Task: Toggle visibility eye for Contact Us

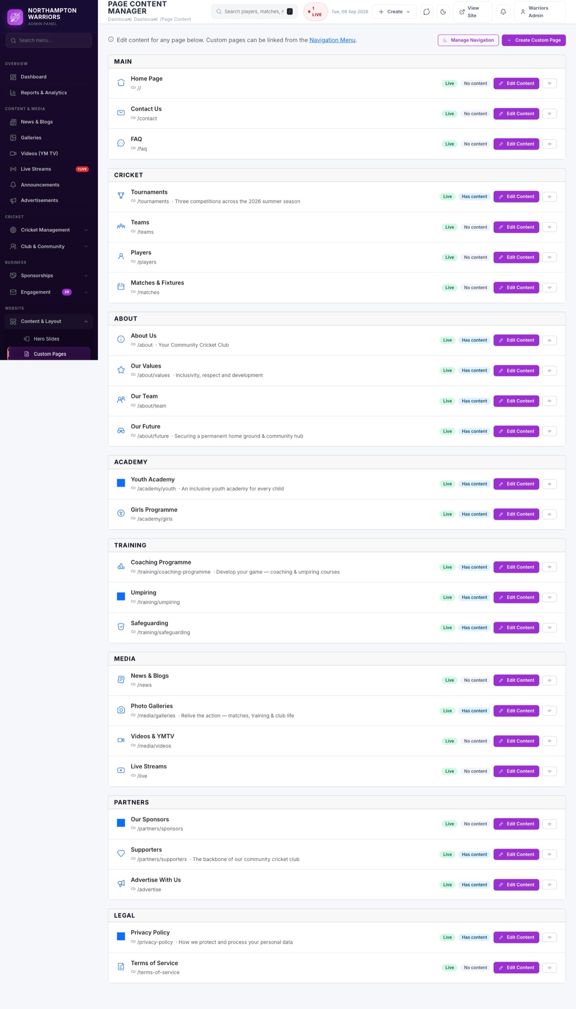Action: tap(549, 114)
